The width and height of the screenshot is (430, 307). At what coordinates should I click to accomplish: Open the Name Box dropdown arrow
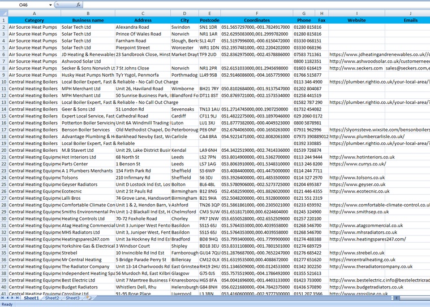click(50, 5)
